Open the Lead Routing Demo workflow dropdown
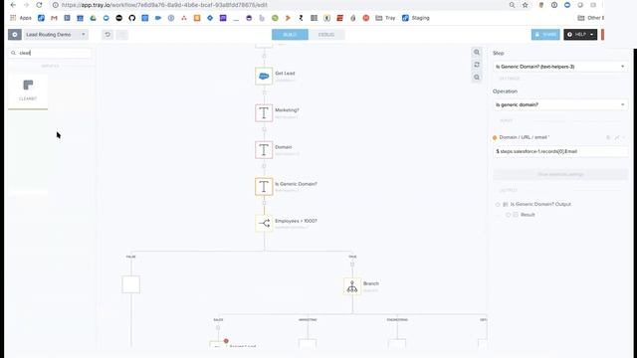Screen dimensions: 637x358 pos(56,35)
